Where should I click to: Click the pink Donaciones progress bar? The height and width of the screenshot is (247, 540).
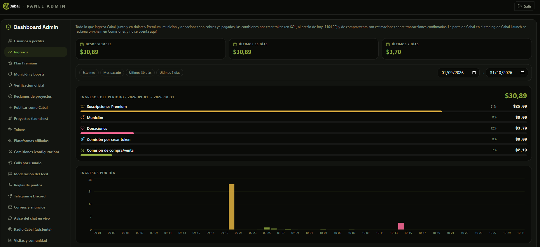point(107,133)
